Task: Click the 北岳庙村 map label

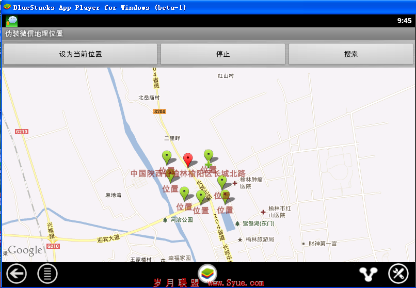Action: pyautogui.click(x=149, y=98)
